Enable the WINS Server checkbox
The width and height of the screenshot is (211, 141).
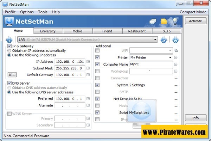tap(9, 114)
